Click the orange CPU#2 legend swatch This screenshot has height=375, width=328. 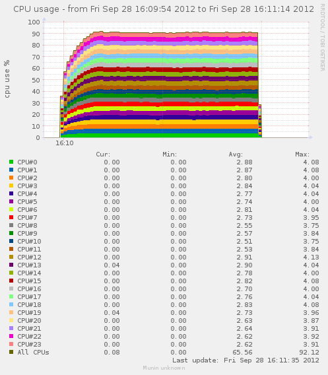click(11, 178)
